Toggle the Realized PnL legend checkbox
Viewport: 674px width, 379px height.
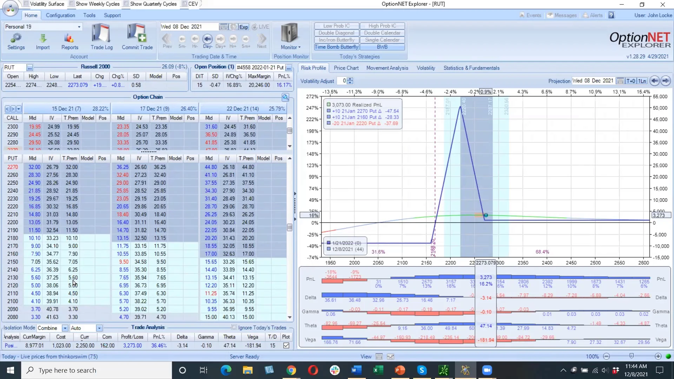coord(329,105)
